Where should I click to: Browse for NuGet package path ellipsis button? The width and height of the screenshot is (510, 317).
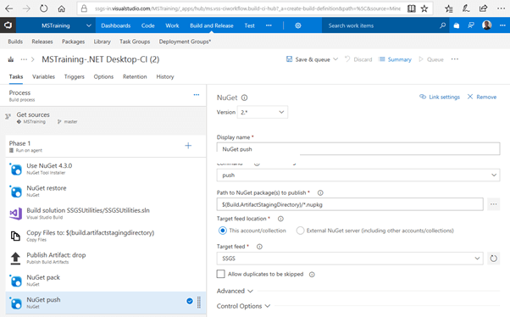coord(493,204)
